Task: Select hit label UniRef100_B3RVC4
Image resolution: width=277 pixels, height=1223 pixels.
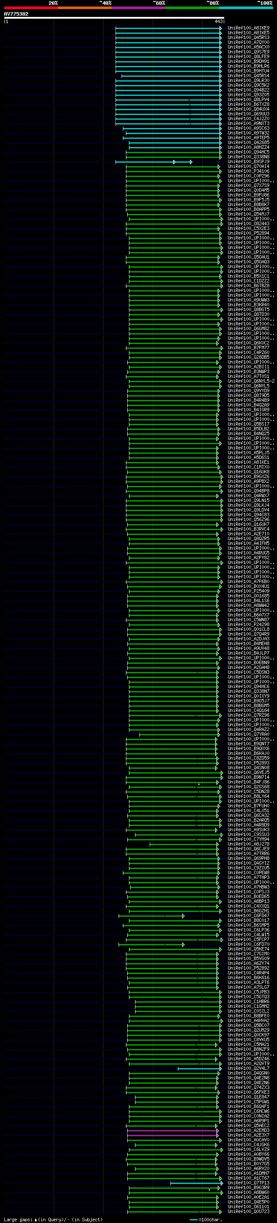Action: [x=248, y=529]
